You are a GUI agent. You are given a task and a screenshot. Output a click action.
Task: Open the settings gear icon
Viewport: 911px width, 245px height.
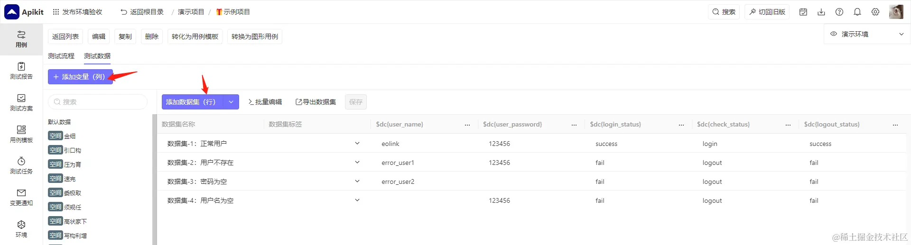coord(875,12)
